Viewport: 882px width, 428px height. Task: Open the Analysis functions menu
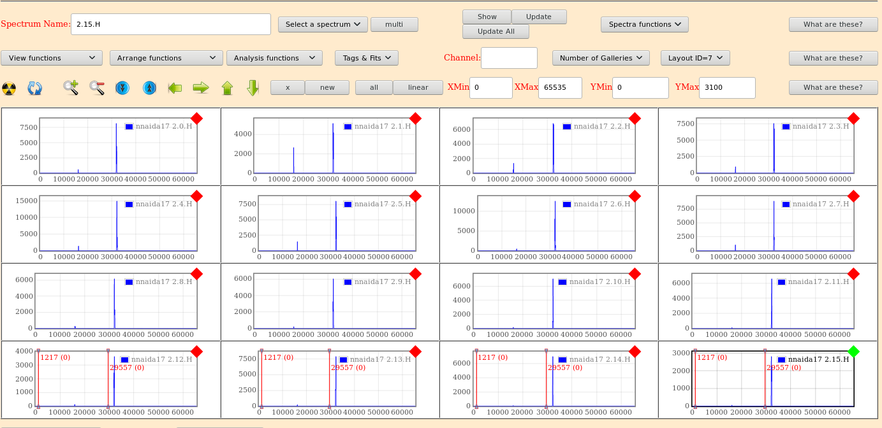coord(274,58)
